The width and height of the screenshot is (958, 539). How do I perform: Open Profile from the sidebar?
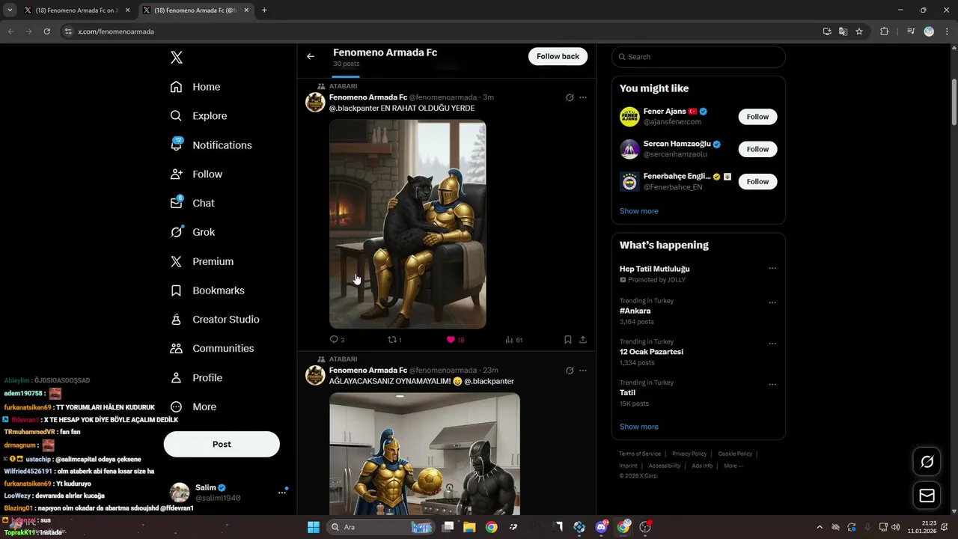tap(196, 377)
